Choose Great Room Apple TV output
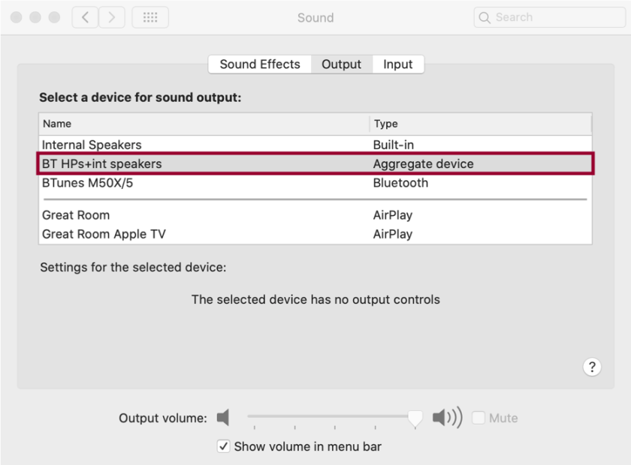631x465 pixels. (104, 234)
